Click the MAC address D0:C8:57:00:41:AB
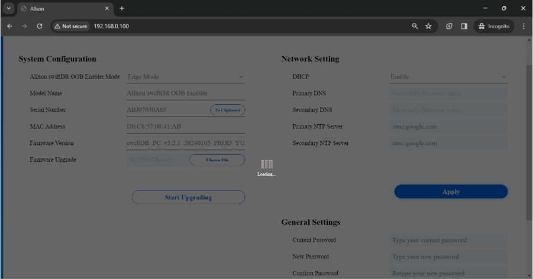533x279 pixels. pos(154,126)
